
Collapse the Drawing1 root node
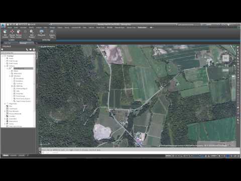click(3, 56)
